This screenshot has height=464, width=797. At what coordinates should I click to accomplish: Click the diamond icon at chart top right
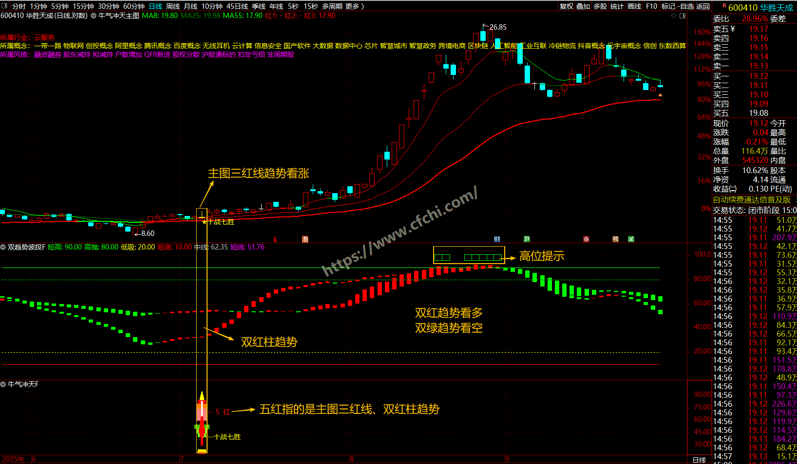click(674, 16)
